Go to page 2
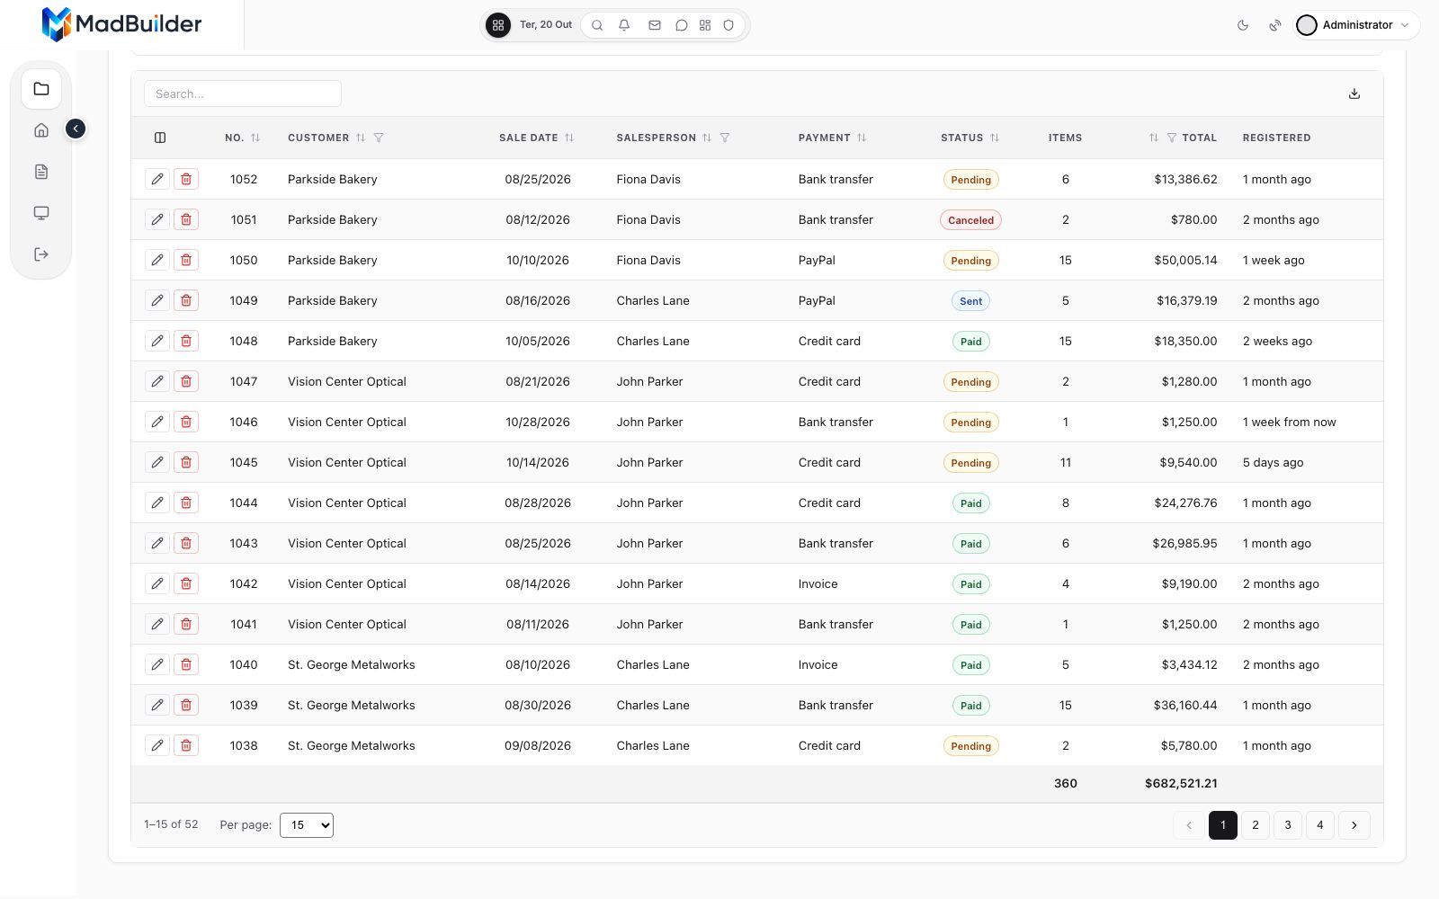This screenshot has height=899, width=1439. coord(1256,825)
